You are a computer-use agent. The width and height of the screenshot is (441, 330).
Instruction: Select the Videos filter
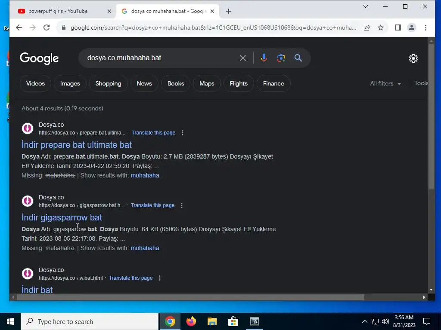(x=35, y=84)
